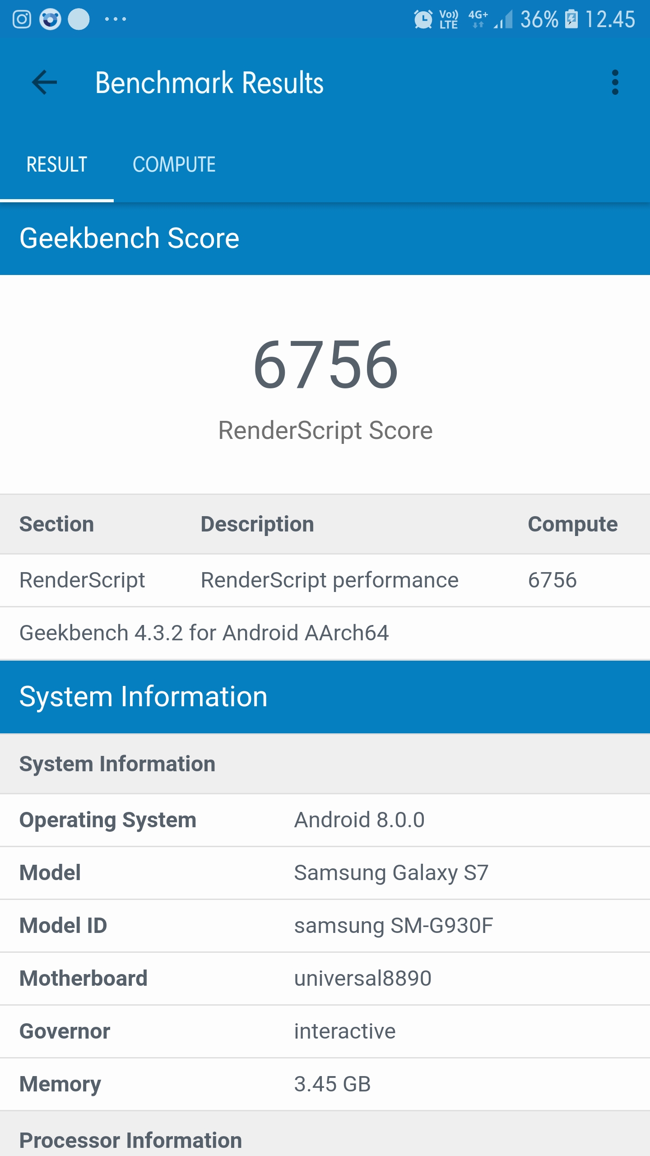This screenshot has height=1156, width=650.
Task: Tap the plain round notification icon
Action: (79, 19)
